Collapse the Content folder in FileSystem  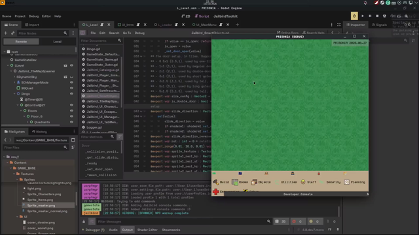click(x=8, y=163)
